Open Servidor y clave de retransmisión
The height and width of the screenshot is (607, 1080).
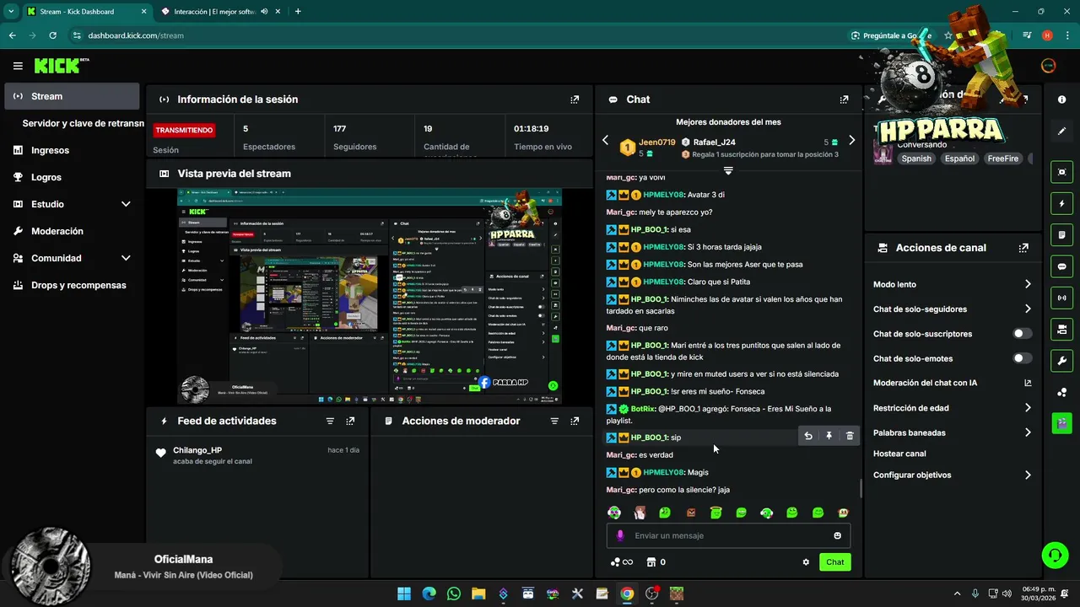(x=83, y=123)
